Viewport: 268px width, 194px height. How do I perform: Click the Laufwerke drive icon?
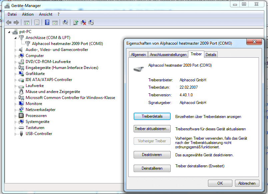tap(21, 86)
